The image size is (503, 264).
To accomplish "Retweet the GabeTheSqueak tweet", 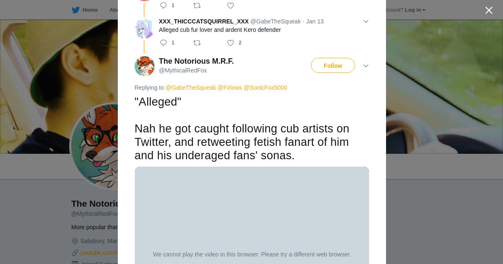I will tap(197, 43).
